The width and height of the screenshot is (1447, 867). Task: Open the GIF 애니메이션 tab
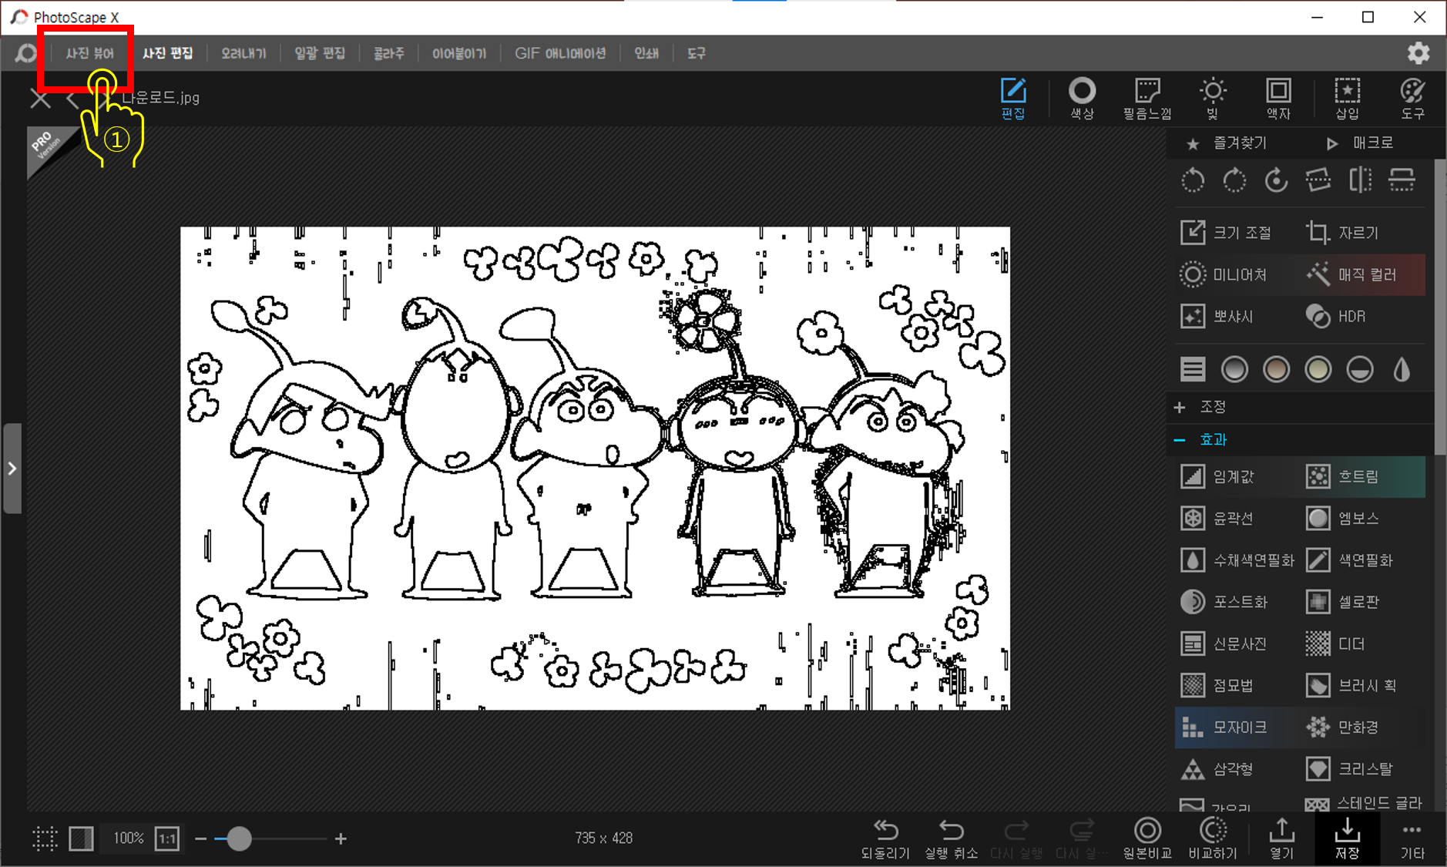[560, 53]
